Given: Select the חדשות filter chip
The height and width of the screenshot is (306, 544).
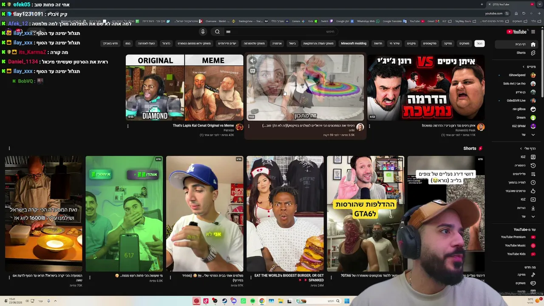Looking at the screenshot, I should 378,43.
